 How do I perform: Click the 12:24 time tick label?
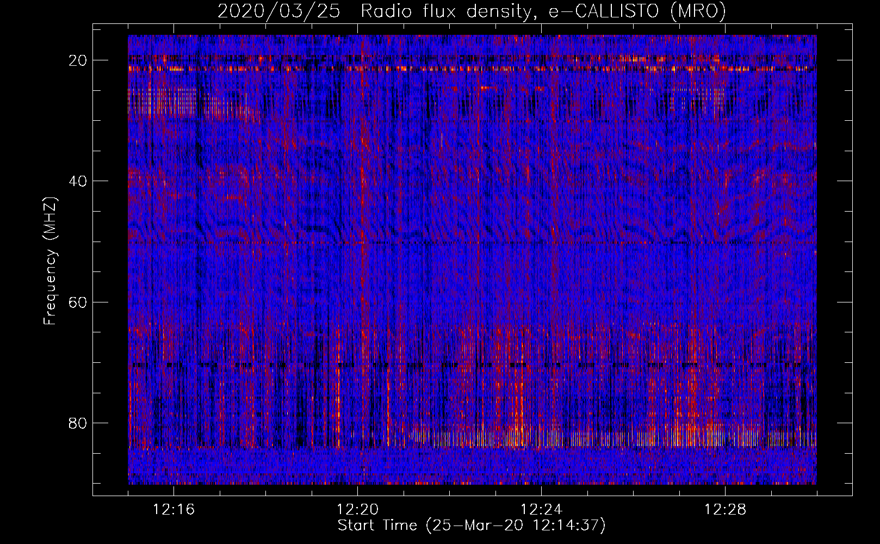point(542,510)
